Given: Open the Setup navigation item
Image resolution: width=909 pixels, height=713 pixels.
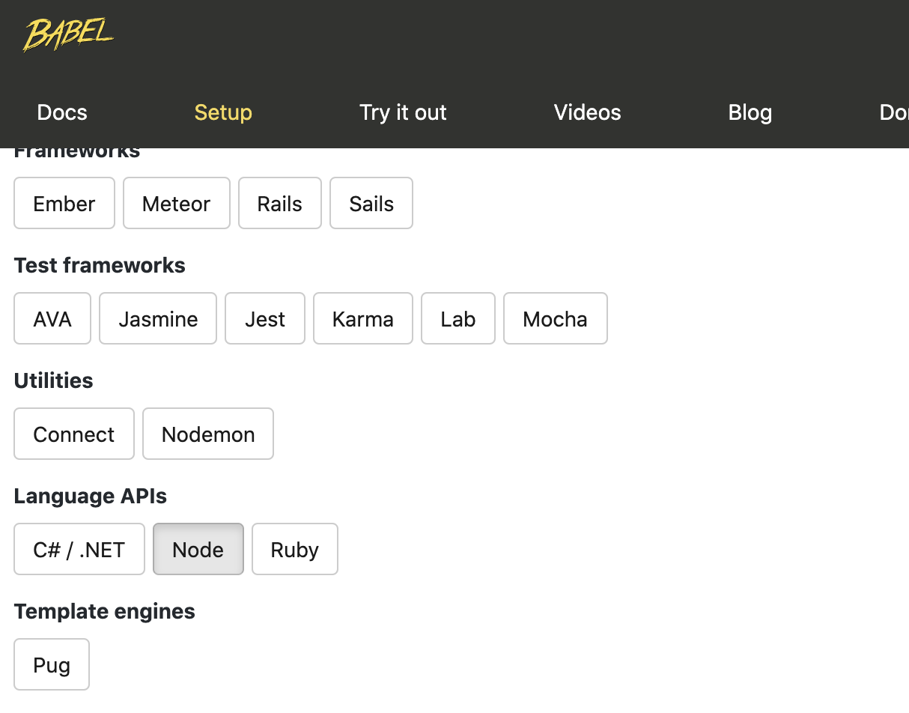Looking at the screenshot, I should coord(223,112).
